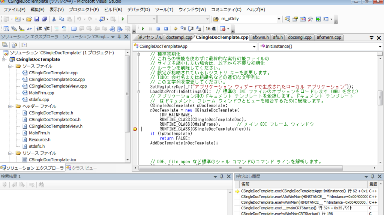Click the editor vertical scrollbar thumb
The height and width of the screenshot is (215, 384).
[380, 98]
